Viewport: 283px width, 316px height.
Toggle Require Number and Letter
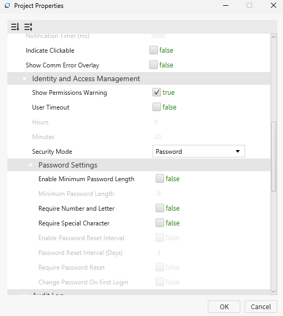tap(160, 208)
